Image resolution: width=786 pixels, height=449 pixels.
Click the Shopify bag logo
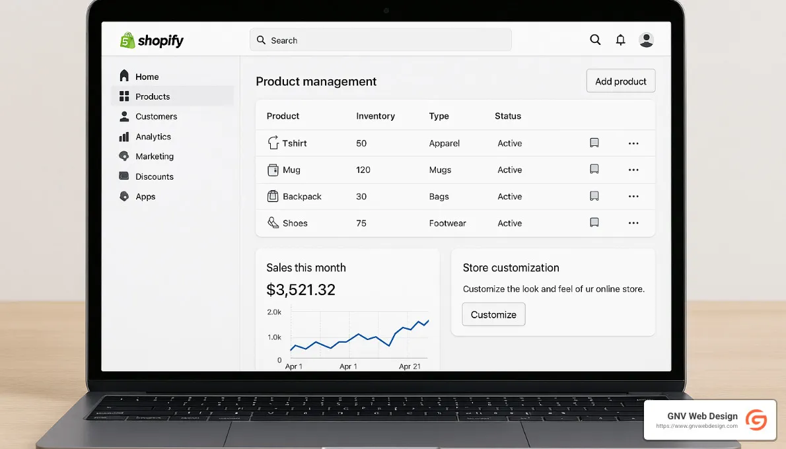(127, 40)
